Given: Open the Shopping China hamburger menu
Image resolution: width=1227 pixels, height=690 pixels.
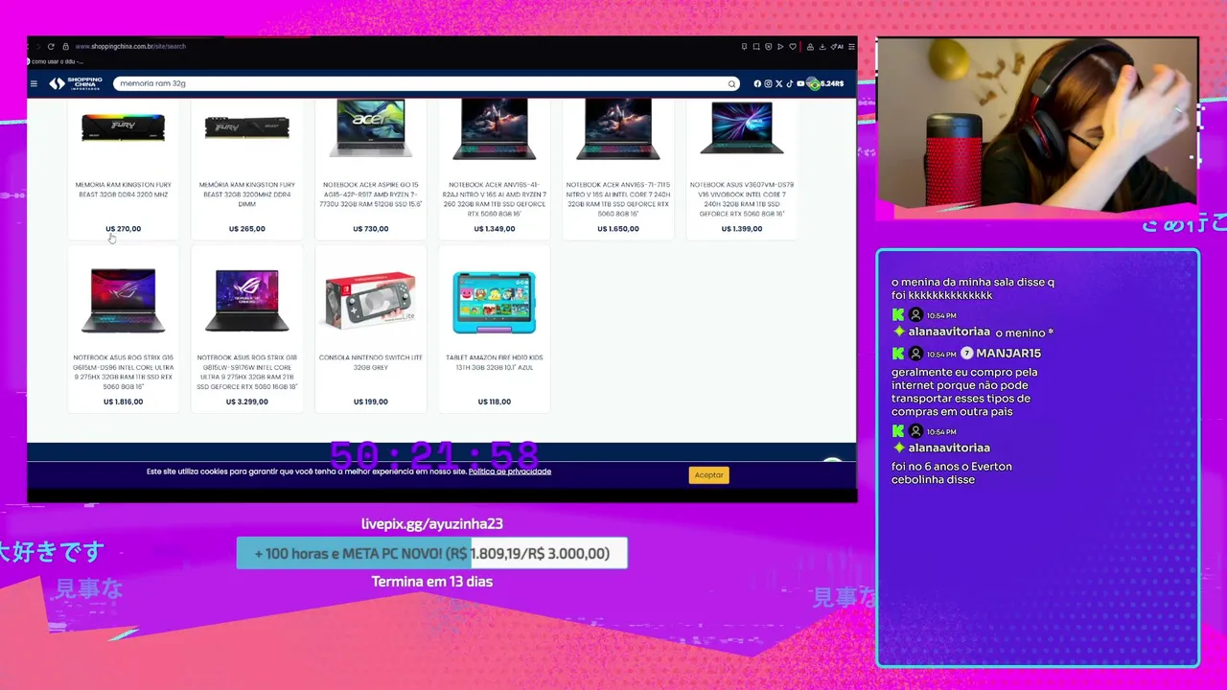Looking at the screenshot, I should click(x=34, y=83).
